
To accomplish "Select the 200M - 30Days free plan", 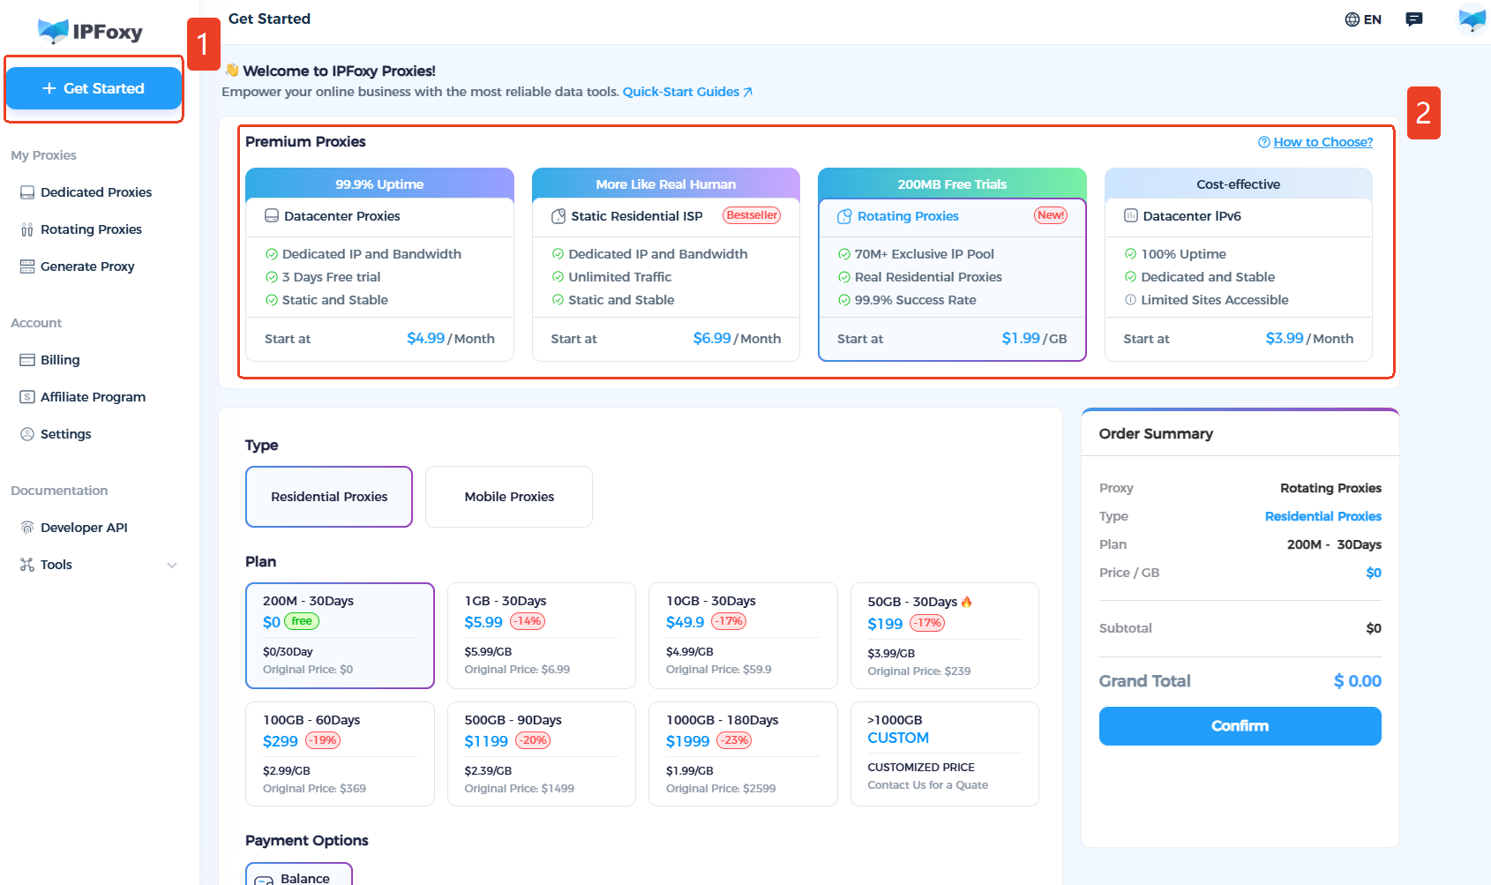I will [340, 635].
